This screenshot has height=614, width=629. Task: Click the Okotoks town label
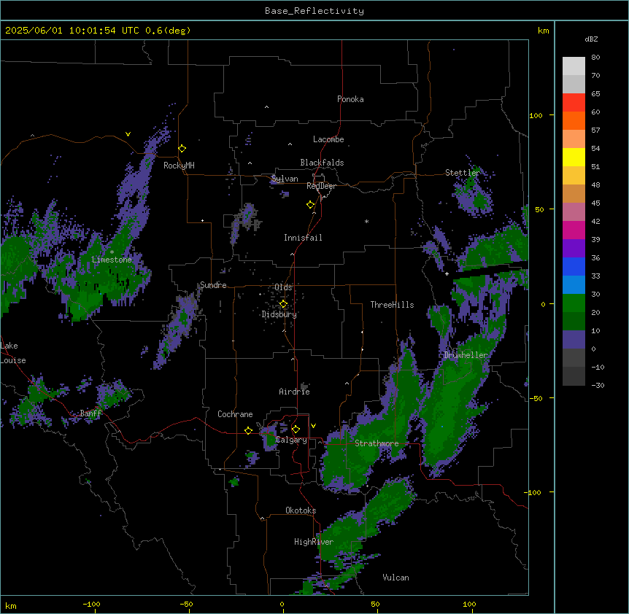coord(301,510)
